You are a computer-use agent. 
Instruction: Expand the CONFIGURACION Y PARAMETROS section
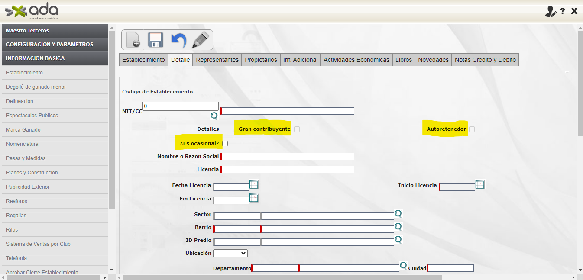coord(55,45)
